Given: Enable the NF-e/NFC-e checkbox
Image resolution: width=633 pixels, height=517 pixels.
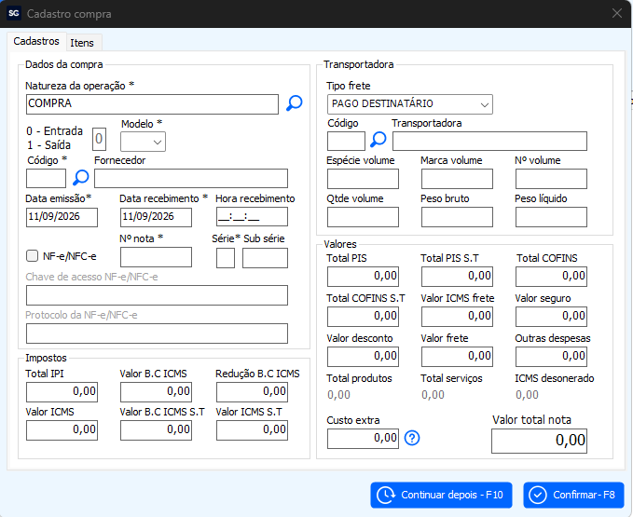Looking at the screenshot, I should point(32,255).
